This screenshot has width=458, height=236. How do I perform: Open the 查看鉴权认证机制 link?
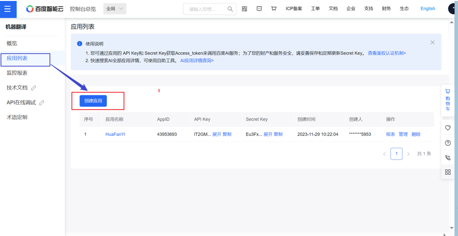pos(387,53)
